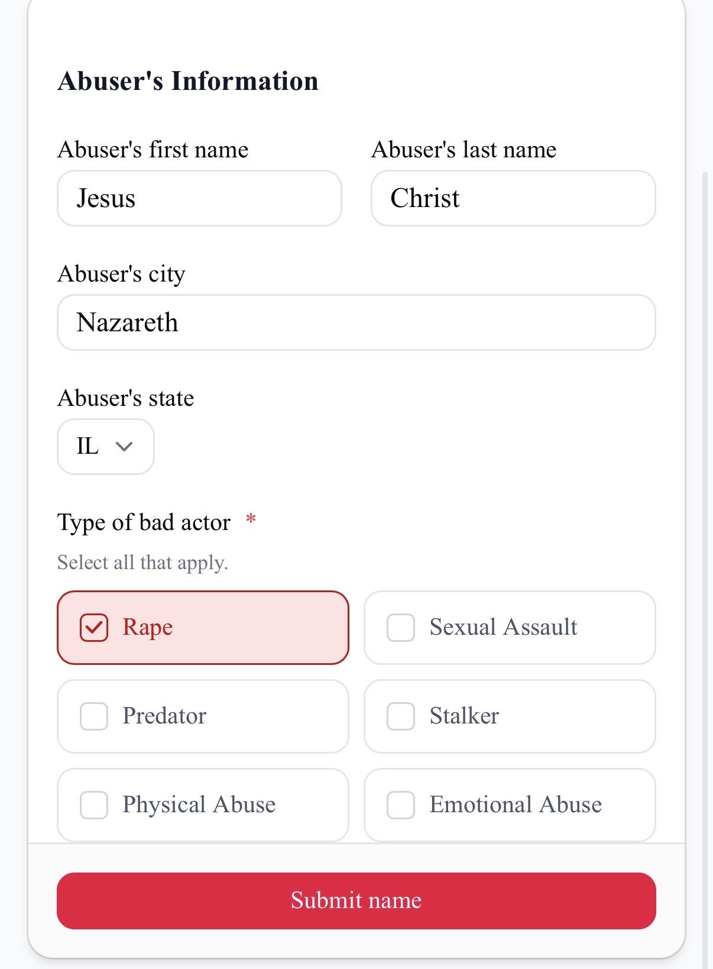
Task: Toggle the Emotional Abuse checkbox
Action: tap(401, 805)
